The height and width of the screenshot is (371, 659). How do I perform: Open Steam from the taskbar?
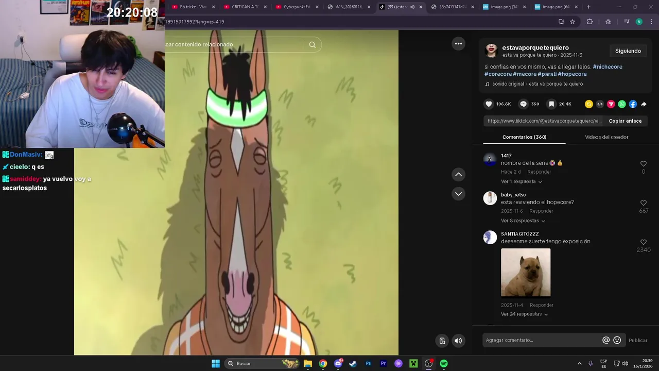(x=353, y=364)
